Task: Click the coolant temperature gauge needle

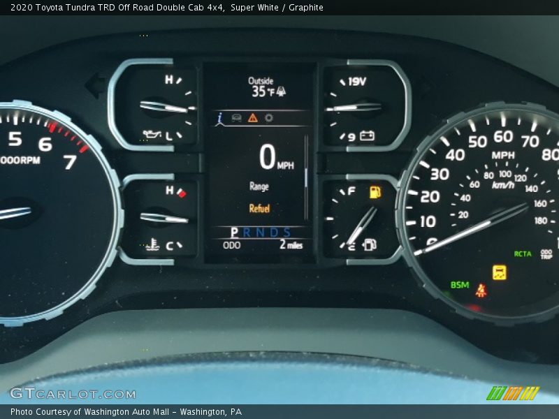Action: pyautogui.click(x=164, y=217)
